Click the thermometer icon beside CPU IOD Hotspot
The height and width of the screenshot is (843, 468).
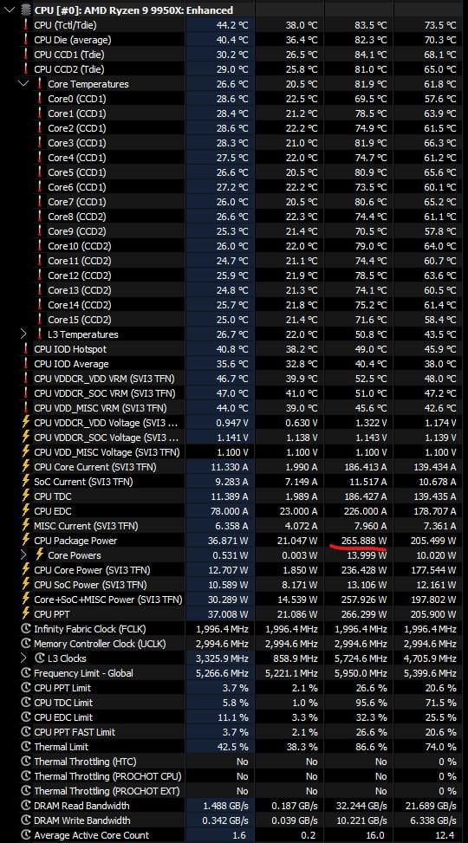click(25, 349)
